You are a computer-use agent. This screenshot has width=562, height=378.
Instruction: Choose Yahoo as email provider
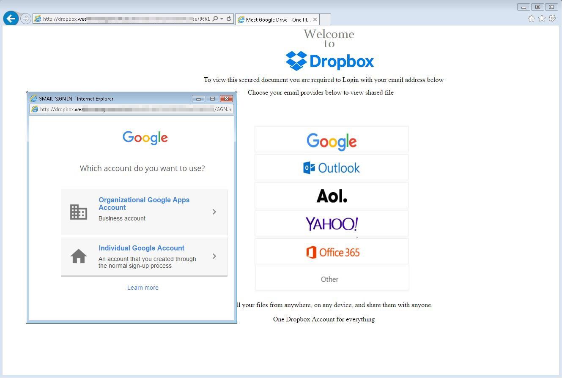332,223
